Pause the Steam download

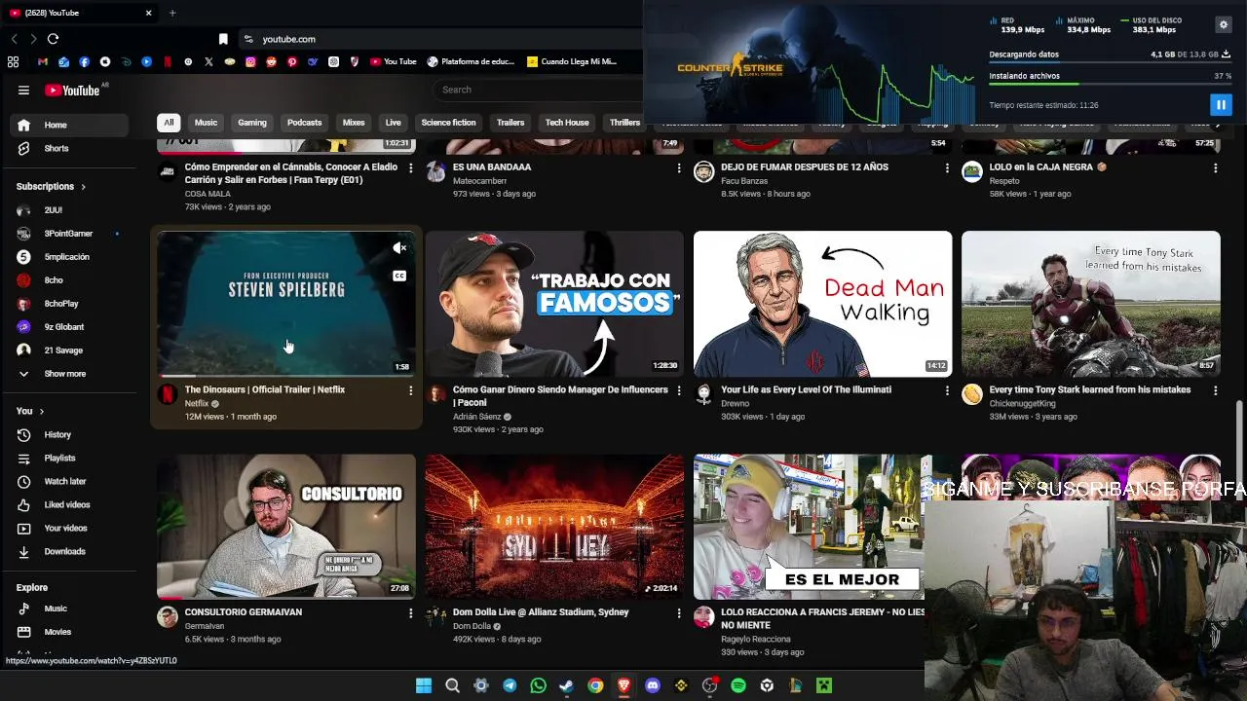click(x=1221, y=104)
